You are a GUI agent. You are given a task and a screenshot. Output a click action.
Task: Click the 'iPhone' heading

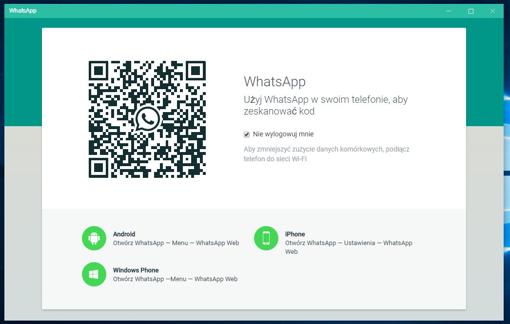pyautogui.click(x=295, y=234)
